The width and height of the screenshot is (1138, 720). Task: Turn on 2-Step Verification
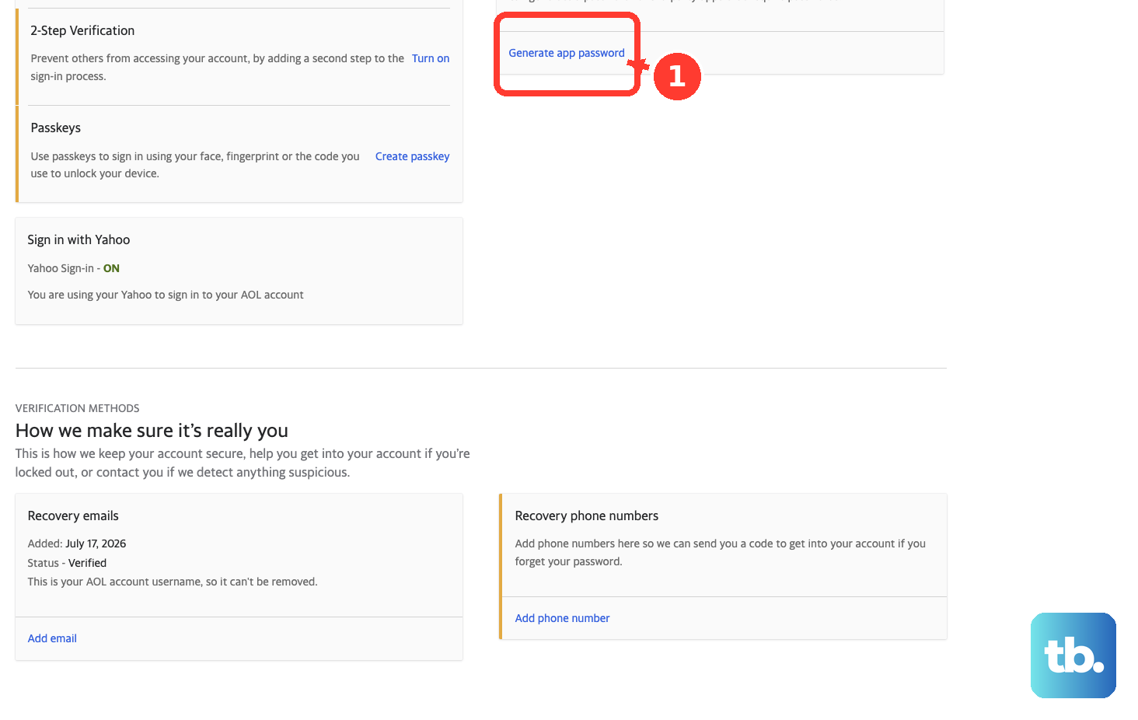point(431,58)
